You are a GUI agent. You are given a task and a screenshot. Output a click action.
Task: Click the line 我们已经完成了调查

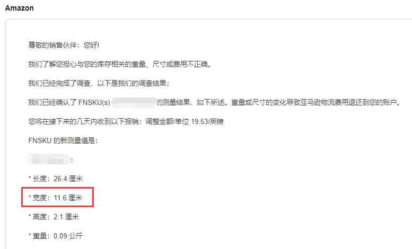(x=99, y=83)
